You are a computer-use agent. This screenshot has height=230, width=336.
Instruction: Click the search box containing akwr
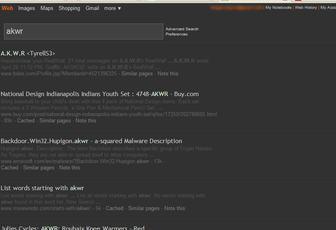[84, 31]
